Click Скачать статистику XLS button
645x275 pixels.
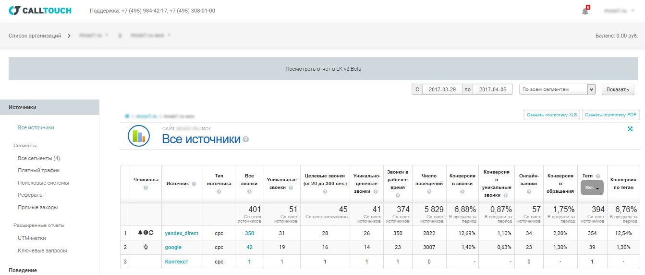pos(552,115)
